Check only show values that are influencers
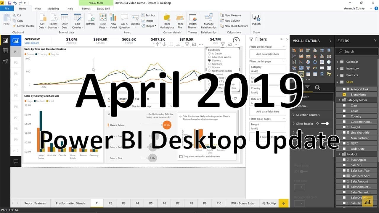 pyautogui.click(x=181, y=156)
